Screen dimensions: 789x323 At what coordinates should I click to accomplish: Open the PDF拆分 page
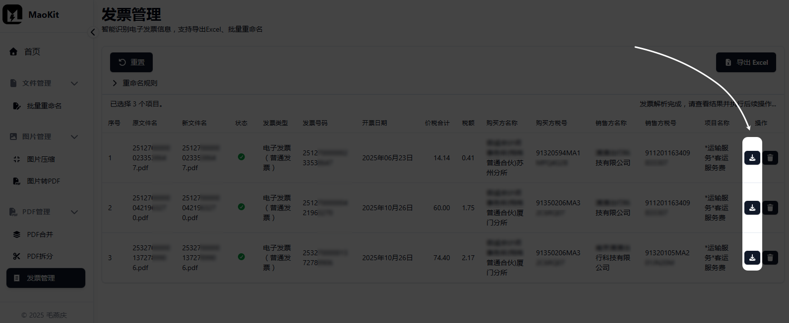click(x=40, y=256)
